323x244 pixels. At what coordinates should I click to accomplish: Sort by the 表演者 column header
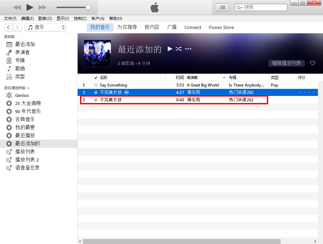click(x=192, y=77)
